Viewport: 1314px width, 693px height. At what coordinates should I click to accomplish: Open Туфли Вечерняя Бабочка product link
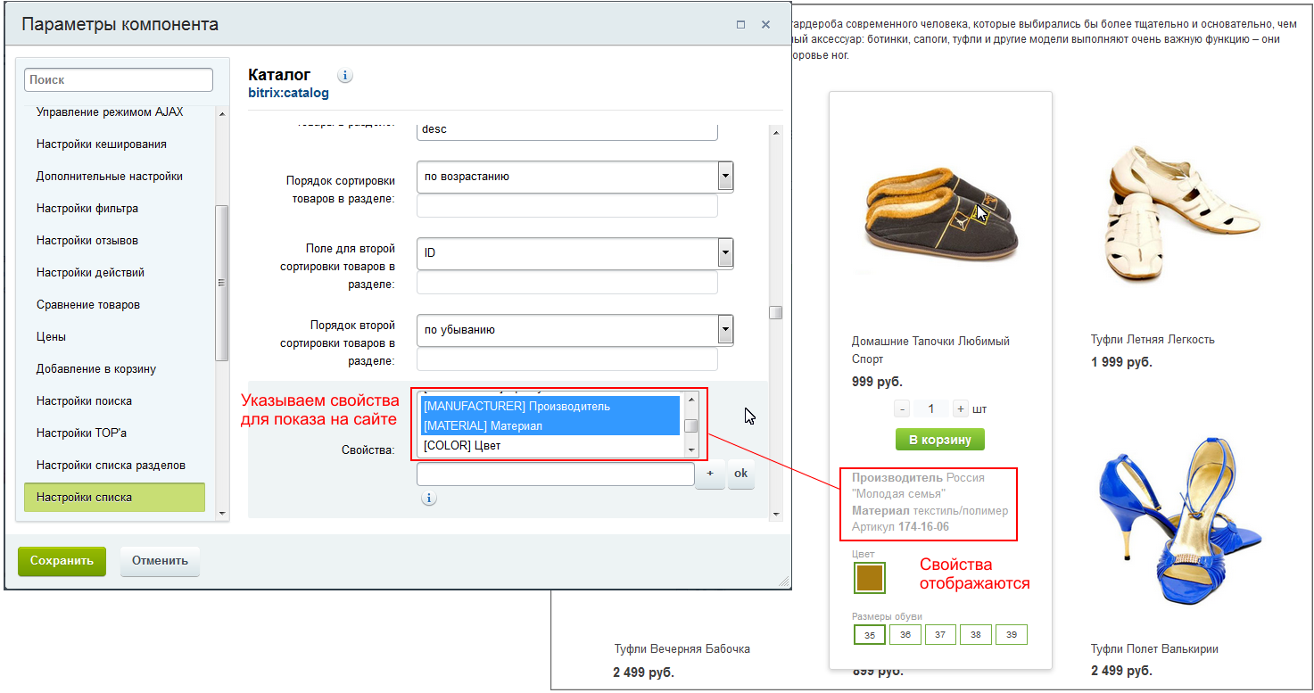[682, 648]
